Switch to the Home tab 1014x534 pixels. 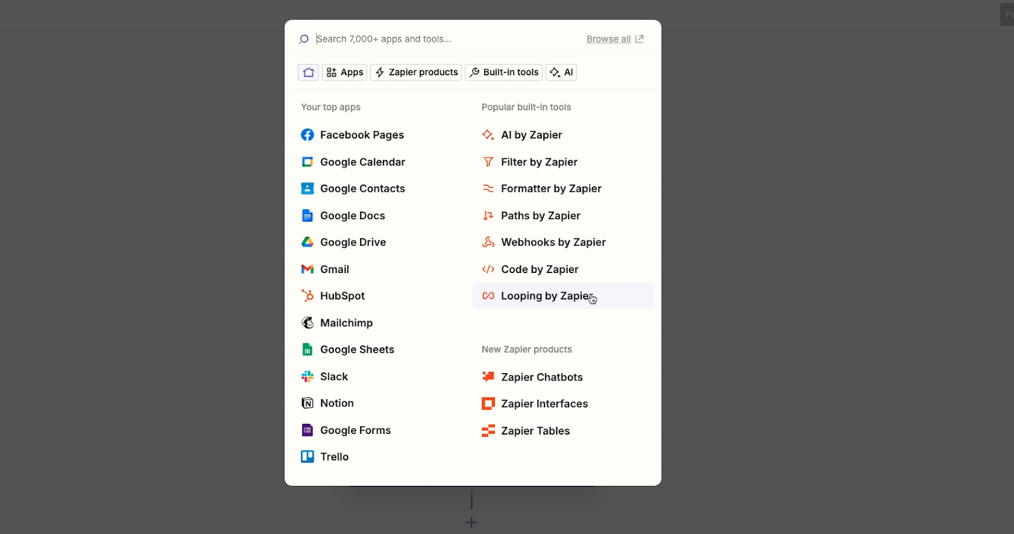(309, 72)
